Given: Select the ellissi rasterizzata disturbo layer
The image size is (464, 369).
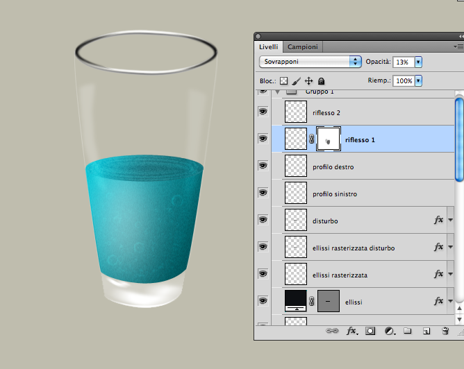Looking at the screenshot, I should point(363,247).
